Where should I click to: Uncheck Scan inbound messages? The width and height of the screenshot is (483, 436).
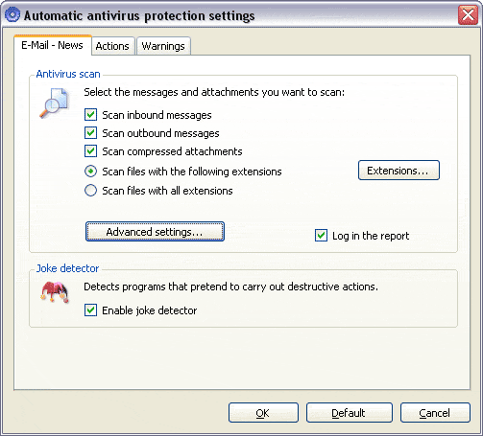click(x=90, y=115)
